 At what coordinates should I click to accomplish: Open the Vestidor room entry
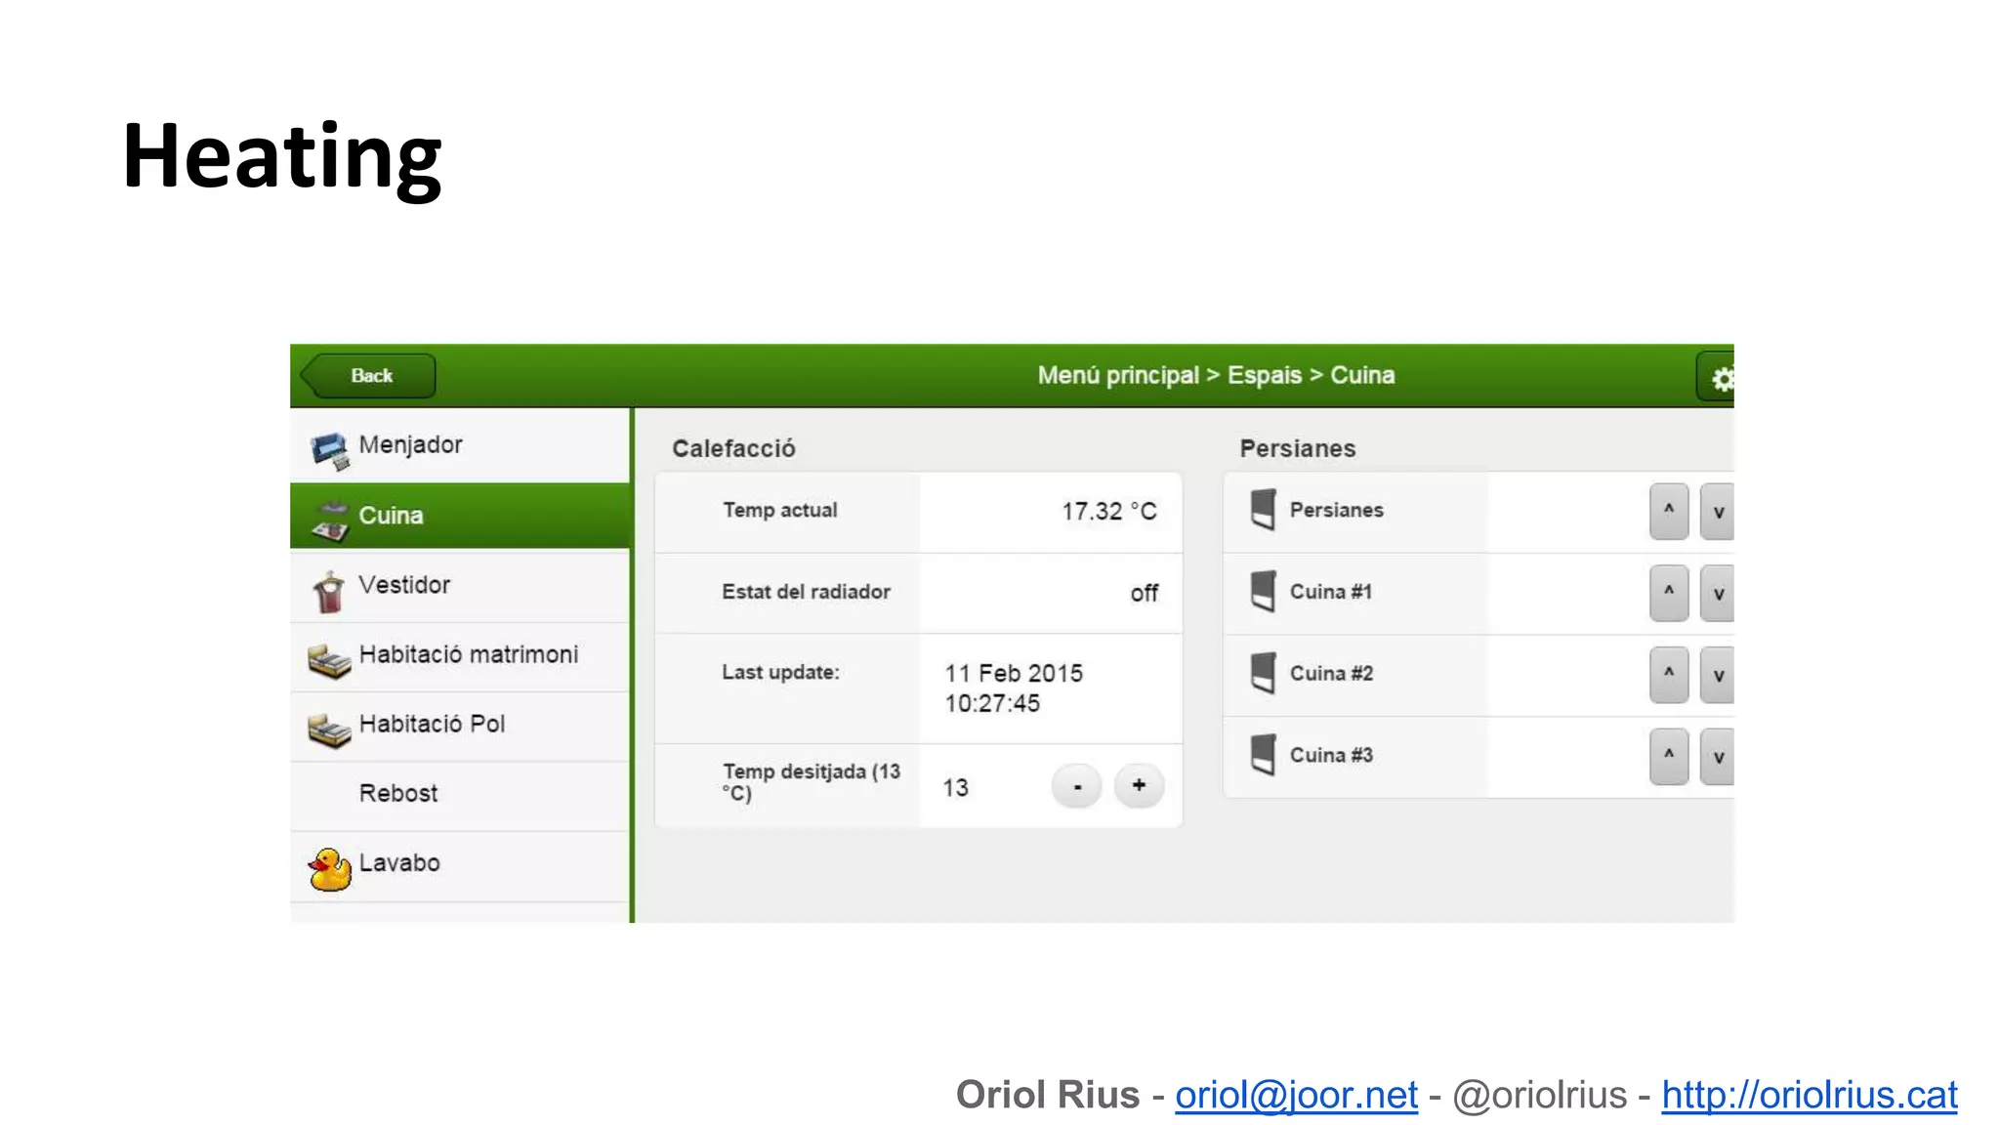click(460, 586)
